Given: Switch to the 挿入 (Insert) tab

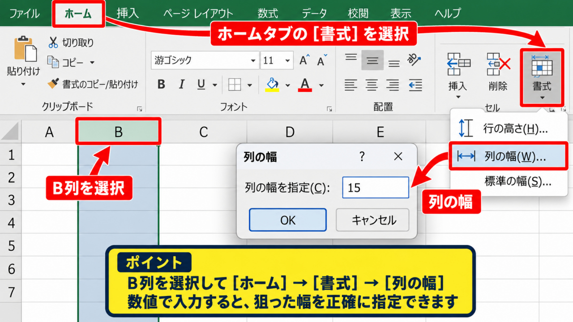Looking at the screenshot, I should (x=128, y=13).
